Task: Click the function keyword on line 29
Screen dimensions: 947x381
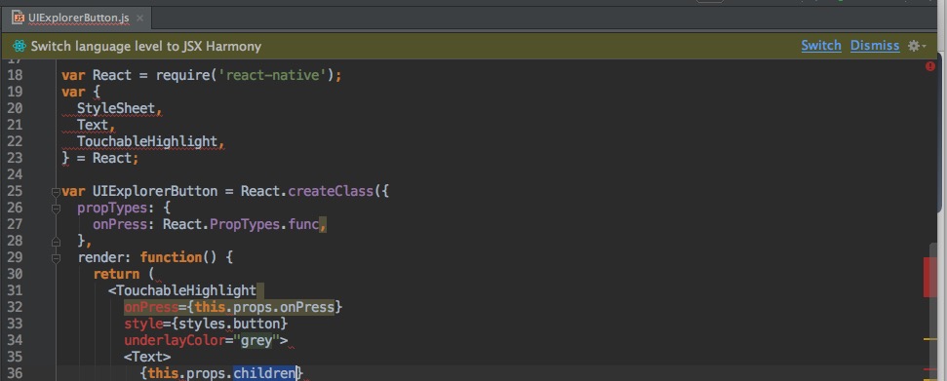Action: [x=171, y=257]
